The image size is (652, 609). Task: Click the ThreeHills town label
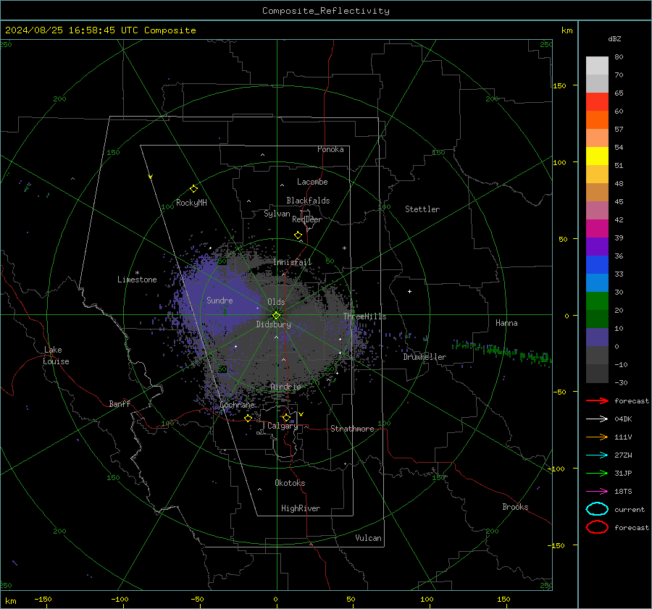point(364,316)
